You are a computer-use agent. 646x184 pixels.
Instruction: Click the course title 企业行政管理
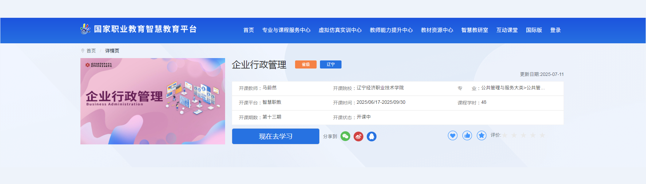(x=259, y=65)
